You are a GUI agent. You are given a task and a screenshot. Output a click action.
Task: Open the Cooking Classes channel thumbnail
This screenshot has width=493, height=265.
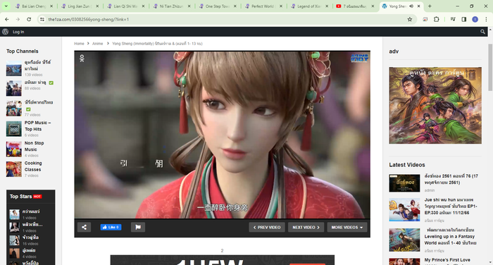pos(14,169)
